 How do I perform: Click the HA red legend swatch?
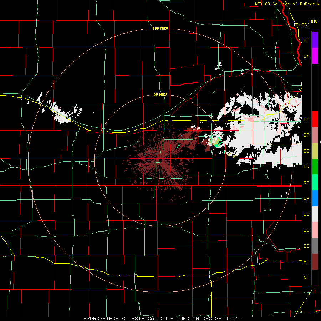pyautogui.click(x=315, y=119)
